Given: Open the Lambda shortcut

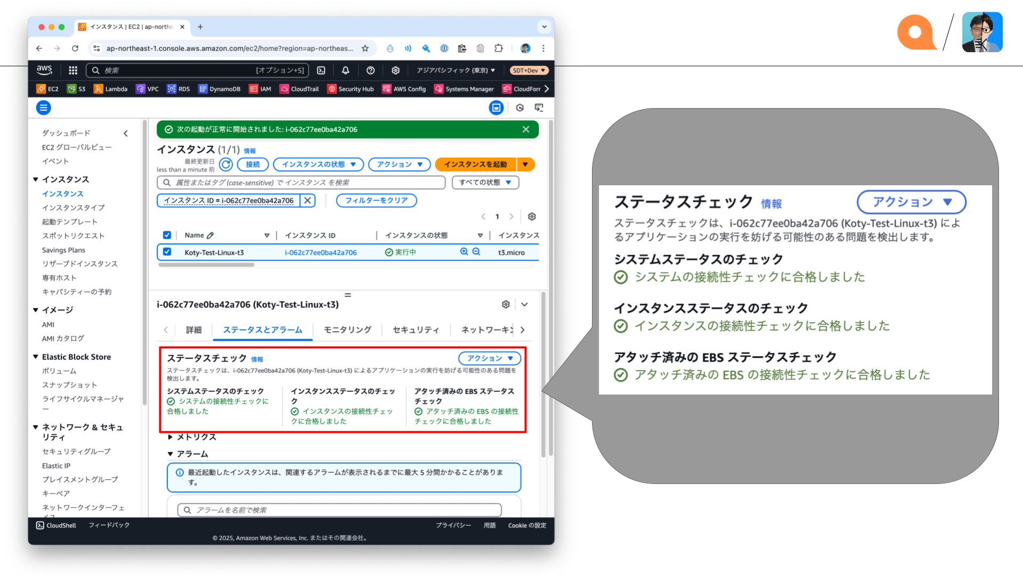Looking at the screenshot, I should coord(111,89).
